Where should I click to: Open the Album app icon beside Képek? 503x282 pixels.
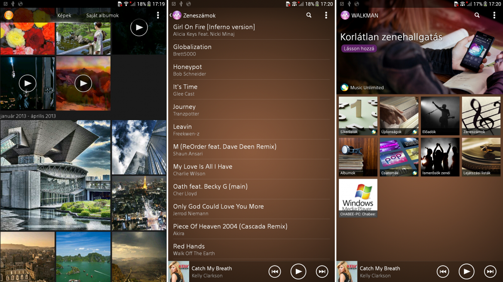pyautogui.click(x=9, y=15)
